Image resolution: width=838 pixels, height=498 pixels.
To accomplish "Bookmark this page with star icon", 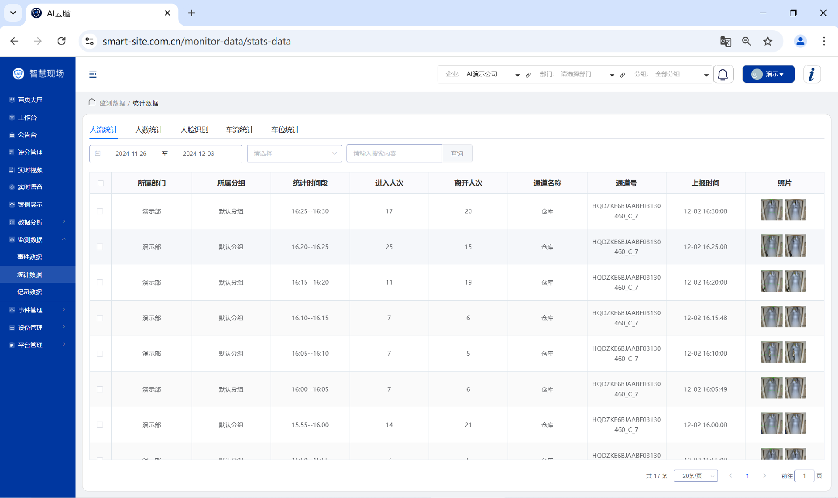I will pyautogui.click(x=768, y=41).
